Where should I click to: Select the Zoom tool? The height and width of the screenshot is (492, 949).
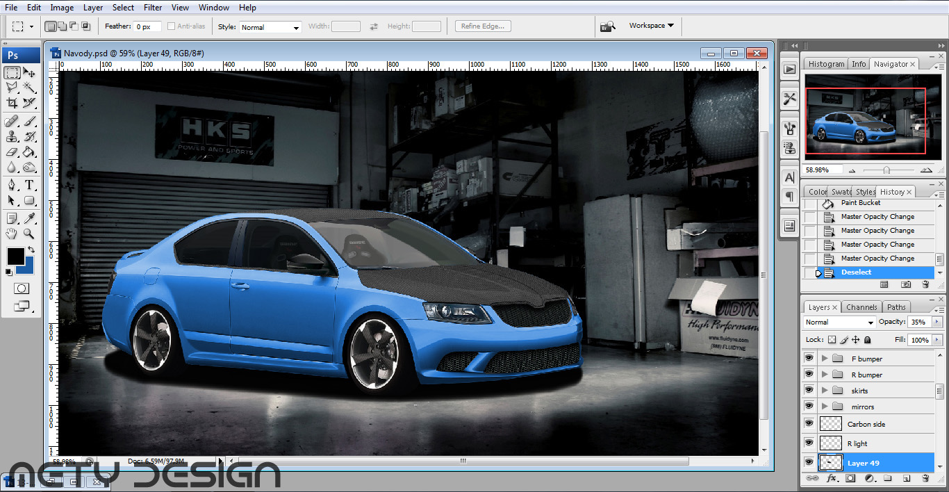pos(29,234)
